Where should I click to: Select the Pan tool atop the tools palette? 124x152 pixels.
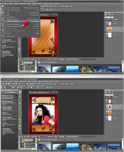tap(20, 92)
